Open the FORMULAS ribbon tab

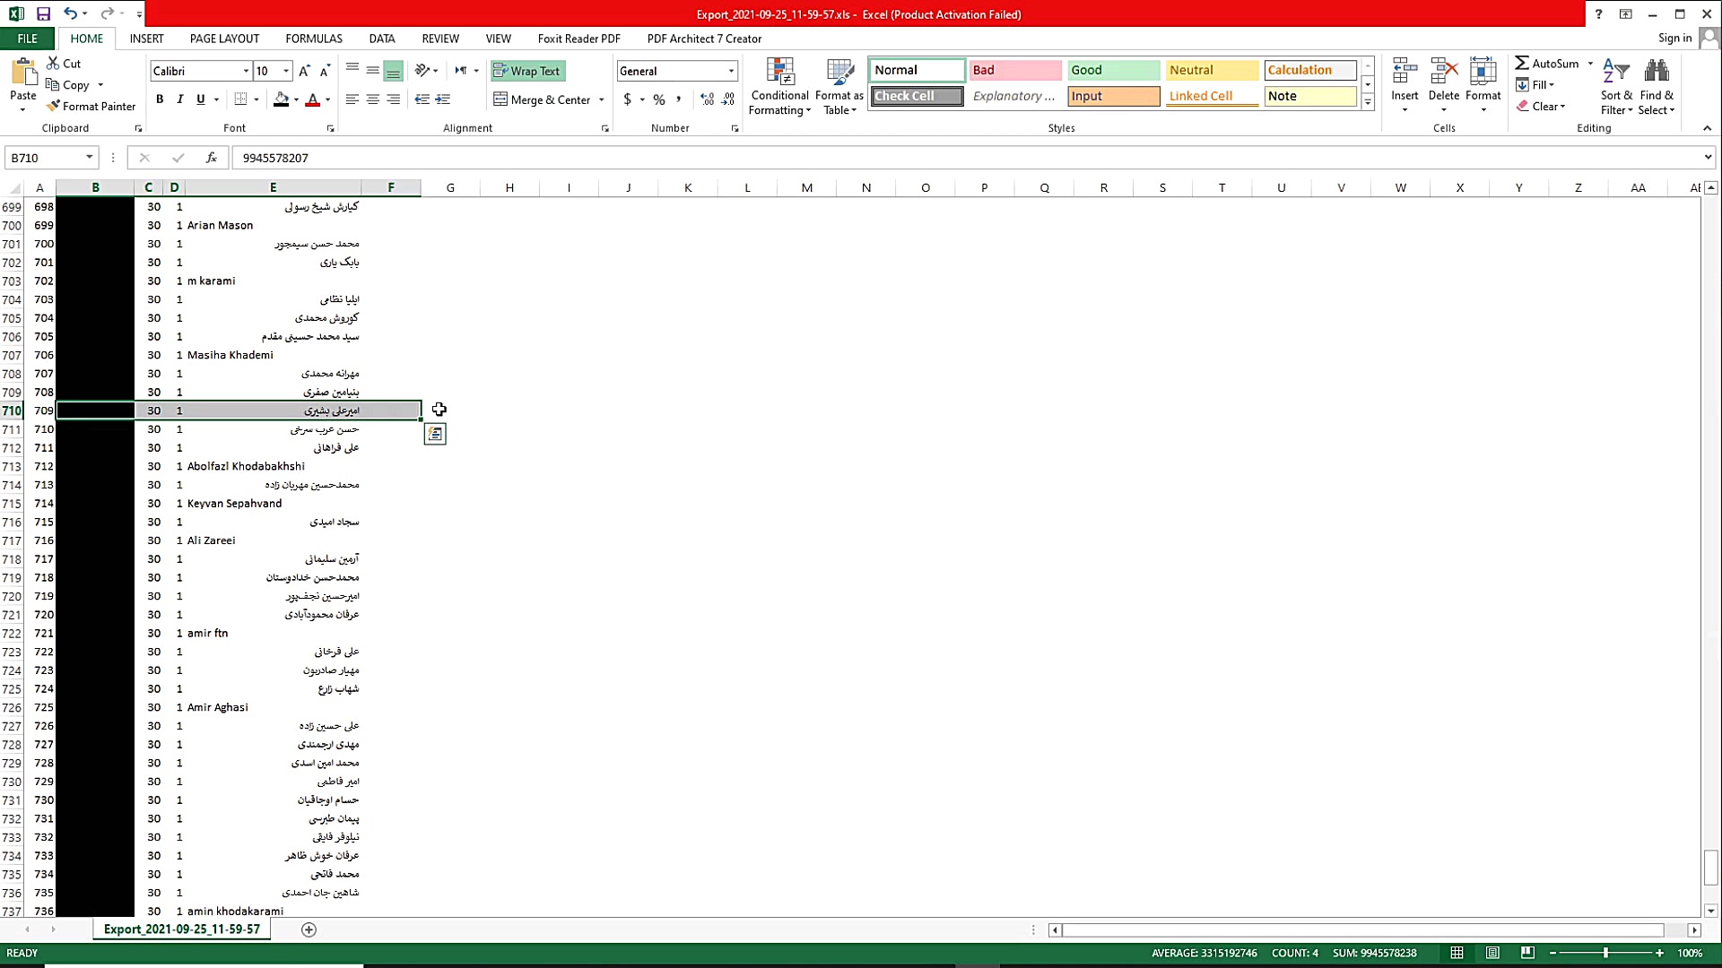point(313,39)
